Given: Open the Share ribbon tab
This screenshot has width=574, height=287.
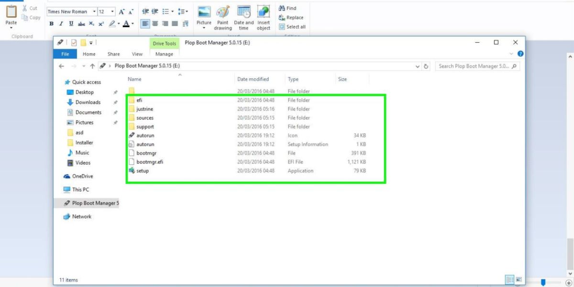Looking at the screenshot, I should [x=113, y=54].
